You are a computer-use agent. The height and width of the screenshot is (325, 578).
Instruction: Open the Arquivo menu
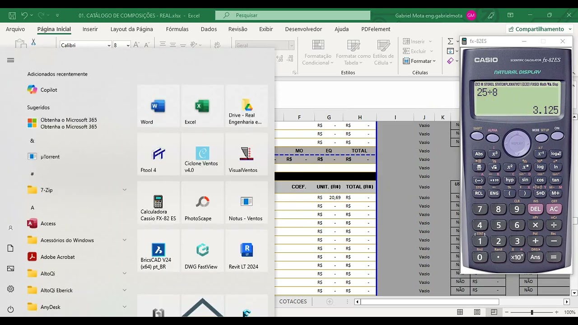(x=15, y=29)
